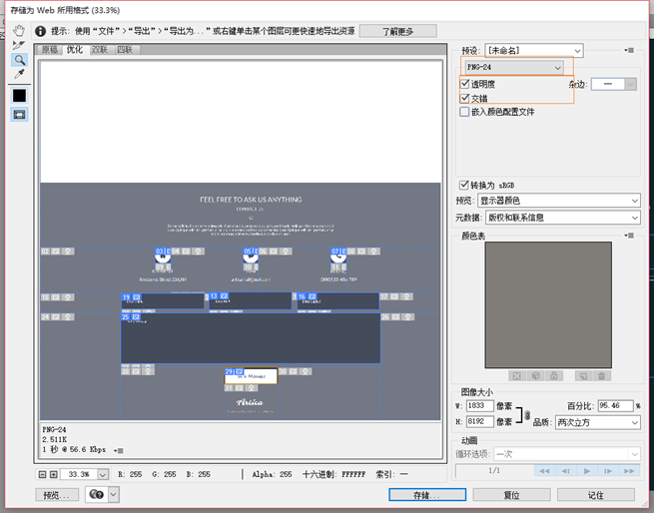The width and height of the screenshot is (654, 513).
Task: Uncheck the 透明度 transparency checkbox
Action: [x=465, y=85]
